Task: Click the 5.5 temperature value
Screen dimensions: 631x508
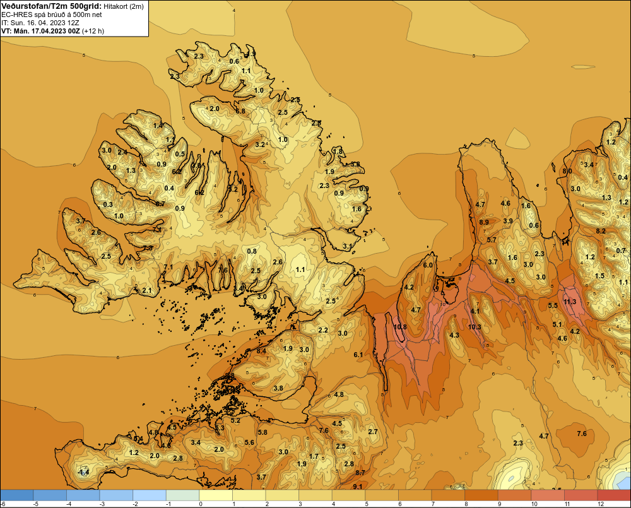Action: [553, 305]
